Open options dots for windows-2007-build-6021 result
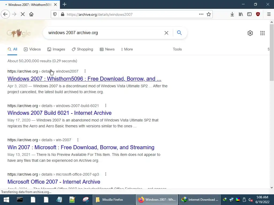 106,105
